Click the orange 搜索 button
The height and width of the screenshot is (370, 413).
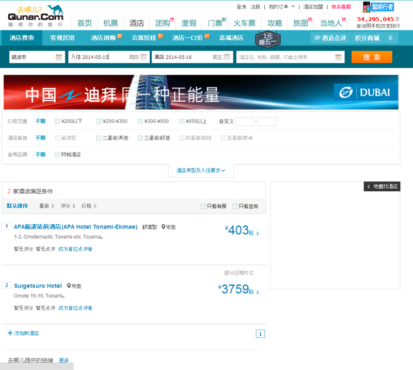[x=372, y=57]
